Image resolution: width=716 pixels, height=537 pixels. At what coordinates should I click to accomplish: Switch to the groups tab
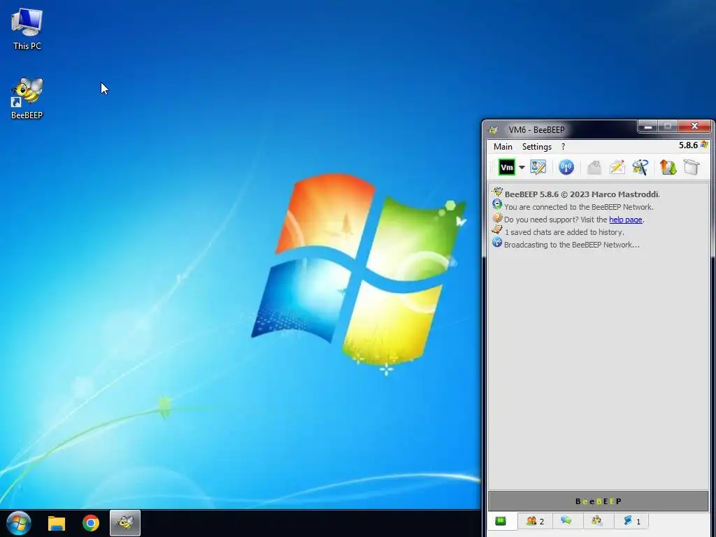tap(597, 521)
